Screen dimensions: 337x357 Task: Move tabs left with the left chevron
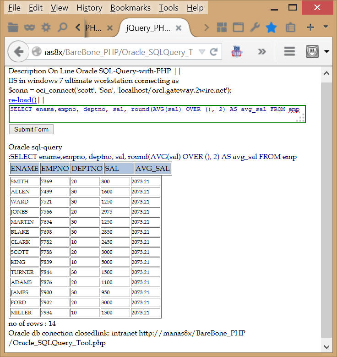coord(78,27)
